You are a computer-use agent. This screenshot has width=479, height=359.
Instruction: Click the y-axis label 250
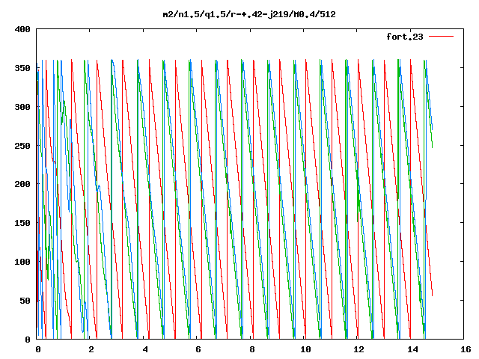[22, 146]
